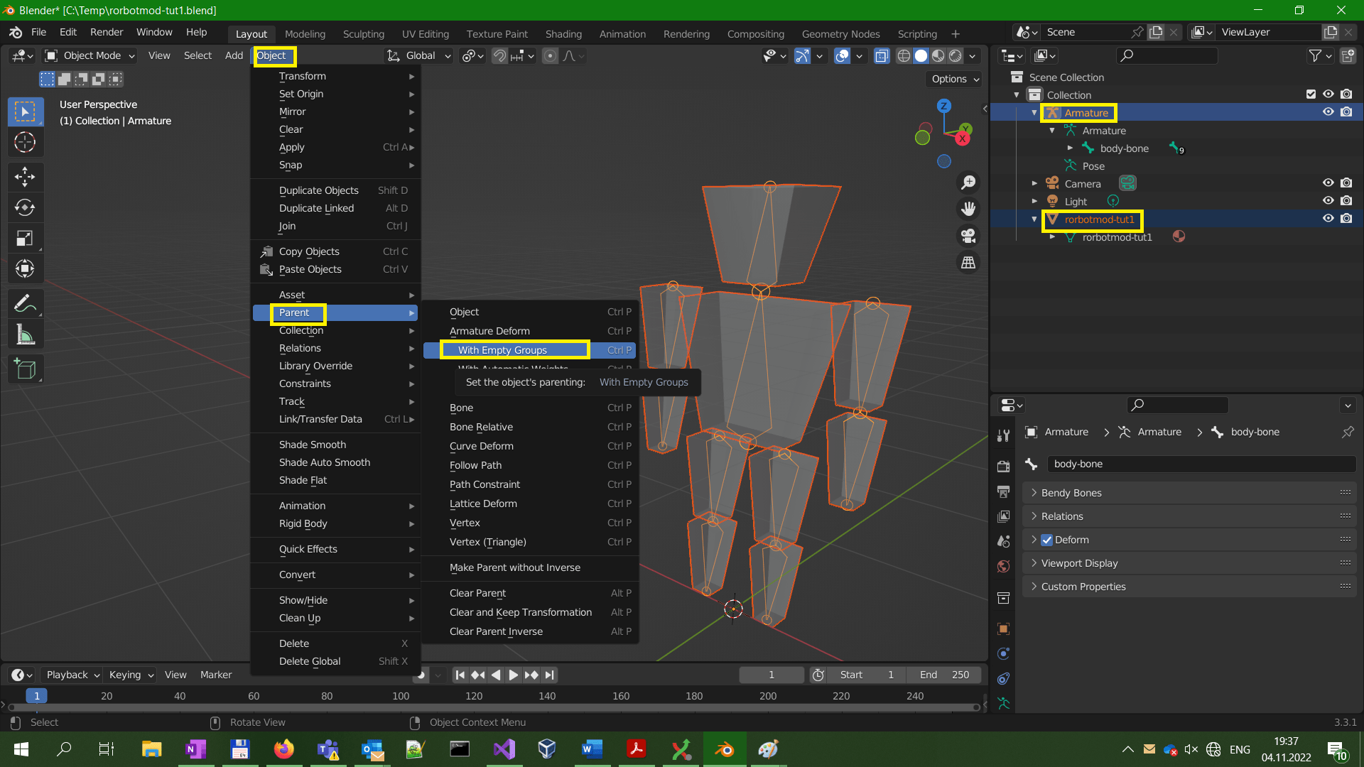Image resolution: width=1364 pixels, height=767 pixels.
Task: Launch Firefox from the Windows taskbar
Action: coord(284,749)
